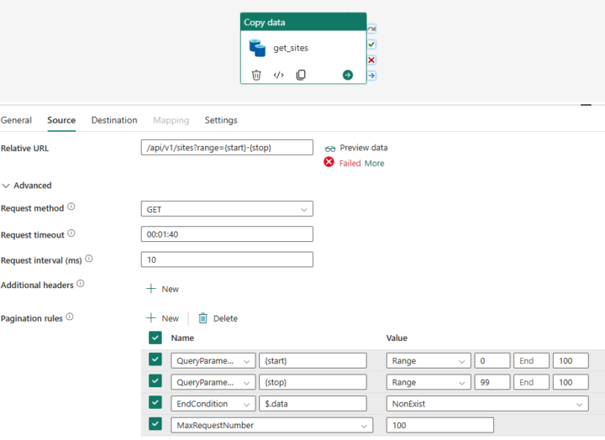Uncheck the MaxRequestNumber rule row
The height and width of the screenshot is (440, 605).
pos(155,424)
